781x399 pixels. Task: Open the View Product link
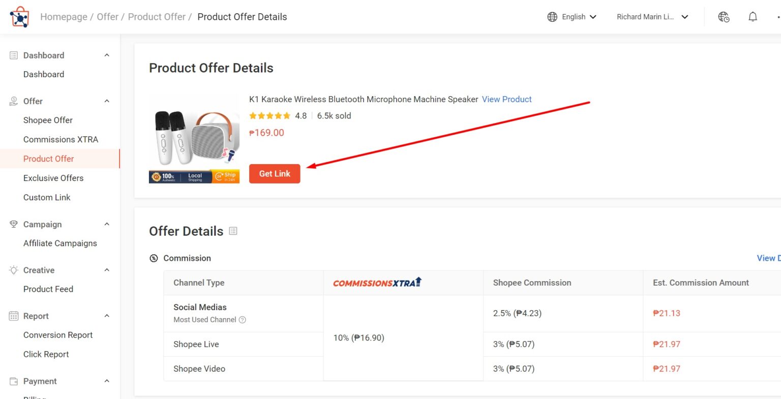coord(506,99)
